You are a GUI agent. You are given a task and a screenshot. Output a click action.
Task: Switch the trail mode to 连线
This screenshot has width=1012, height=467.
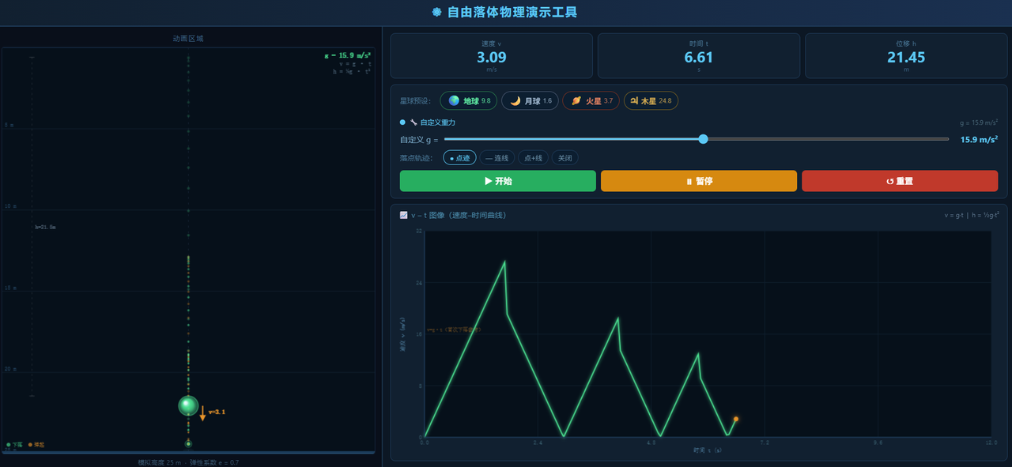(x=497, y=158)
